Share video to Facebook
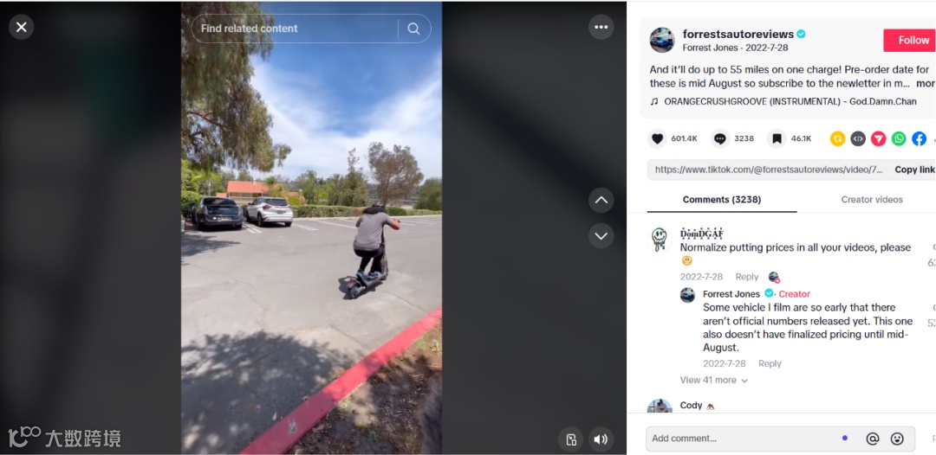The image size is (936, 455). [919, 138]
